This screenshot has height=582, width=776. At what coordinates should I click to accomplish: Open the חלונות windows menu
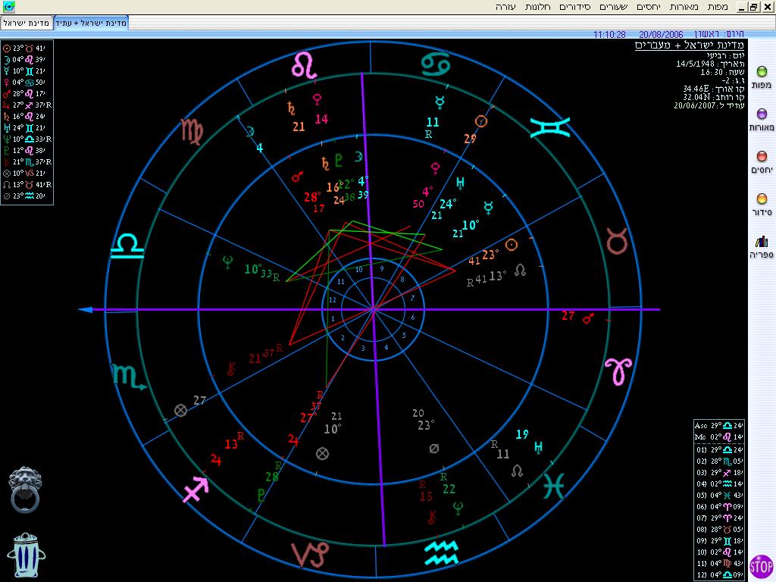coord(540,7)
